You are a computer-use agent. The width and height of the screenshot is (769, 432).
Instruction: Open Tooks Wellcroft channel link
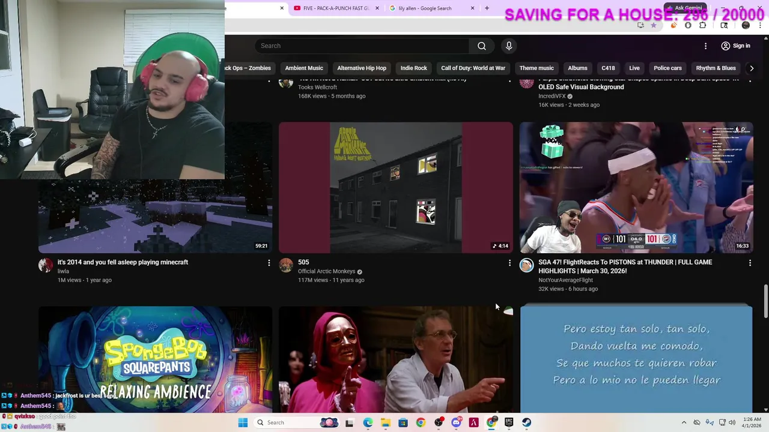[x=317, y=87]
